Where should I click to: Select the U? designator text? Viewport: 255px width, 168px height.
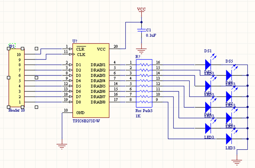(75, 41)
